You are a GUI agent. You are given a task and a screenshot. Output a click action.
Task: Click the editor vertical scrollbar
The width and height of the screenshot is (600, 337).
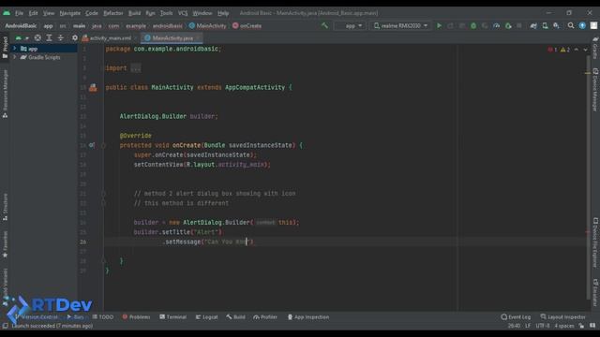click(589, 178)
